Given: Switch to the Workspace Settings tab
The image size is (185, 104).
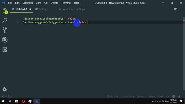Looking at the screenshot, I should point(73,9).
